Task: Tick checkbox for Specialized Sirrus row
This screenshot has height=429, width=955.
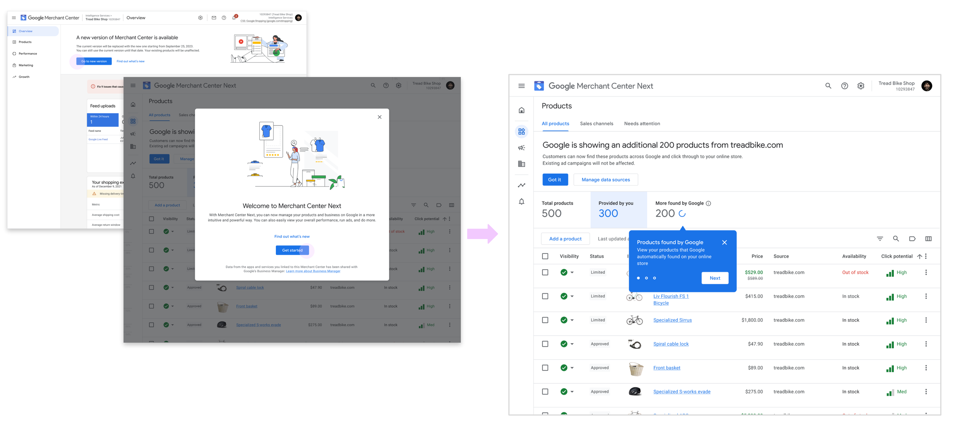Action: click(545, 320)
